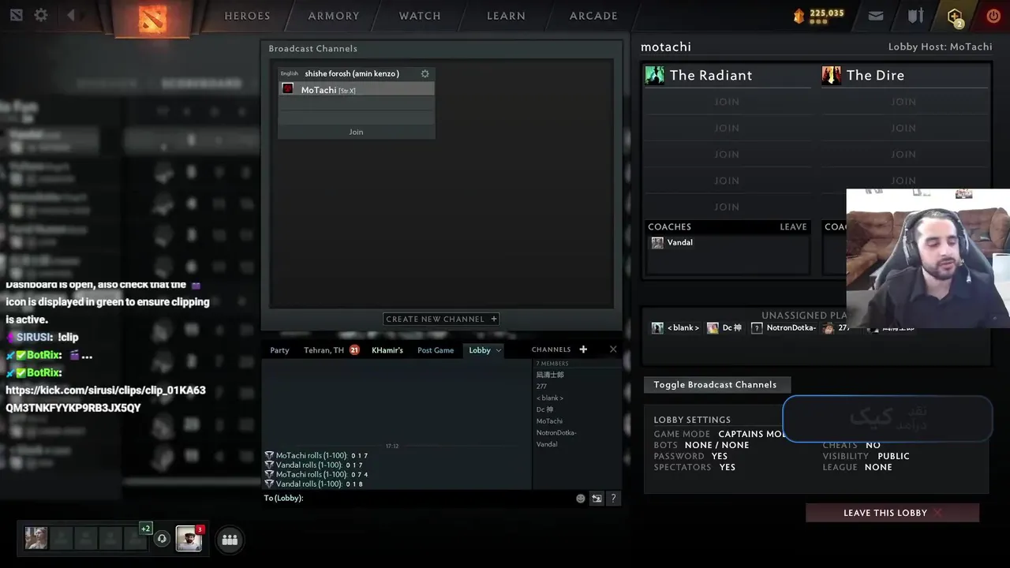Join the second Dire slot
The width and height of the screenshot is (1010, 568).
click(903, 128)
